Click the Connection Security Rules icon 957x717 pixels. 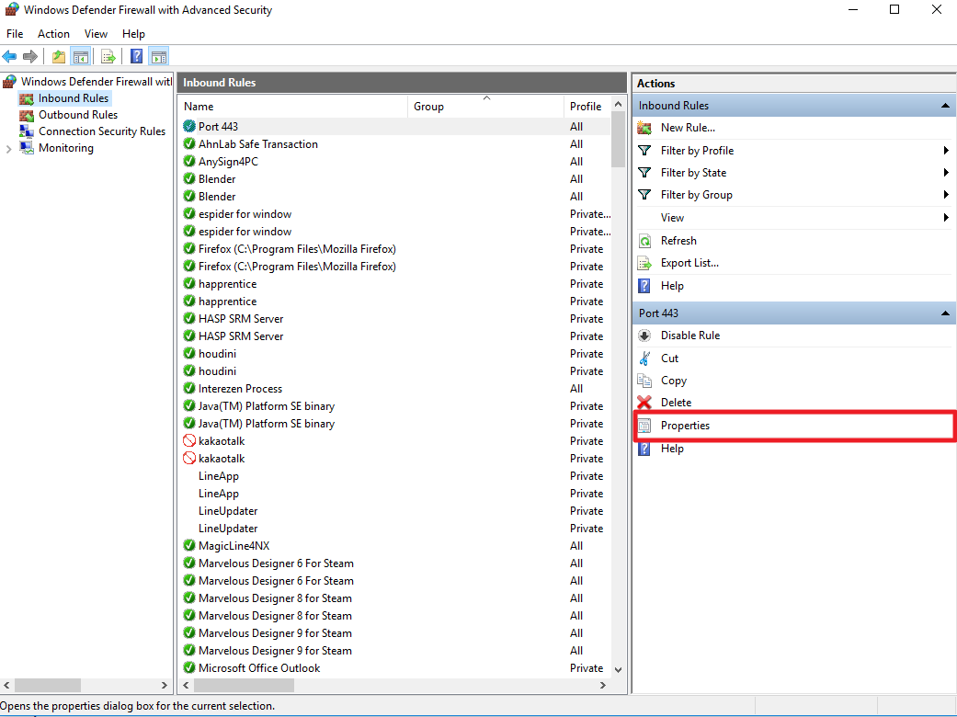[x=27, y=131]
